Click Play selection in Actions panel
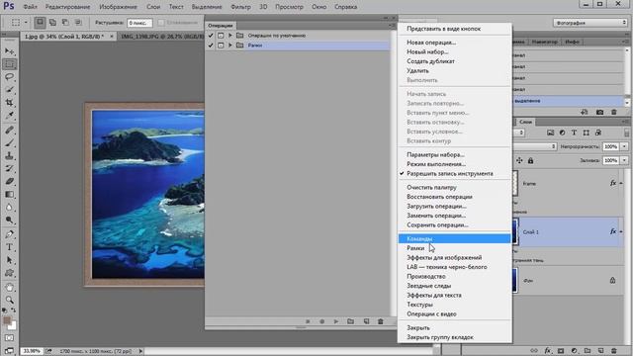Screen dimensions: 633x356 [336, 321]
